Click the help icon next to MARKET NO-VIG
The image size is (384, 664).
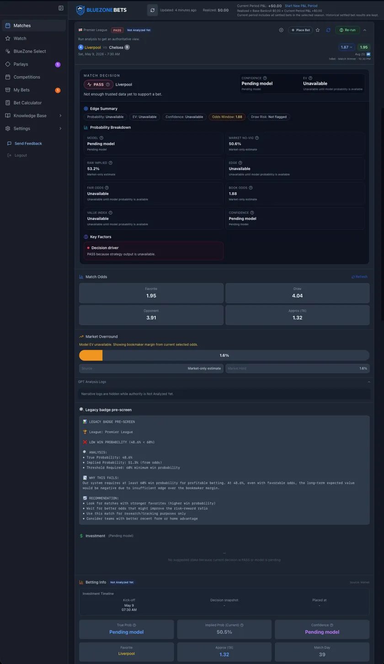pyautogui.click(x=257, y=138)
